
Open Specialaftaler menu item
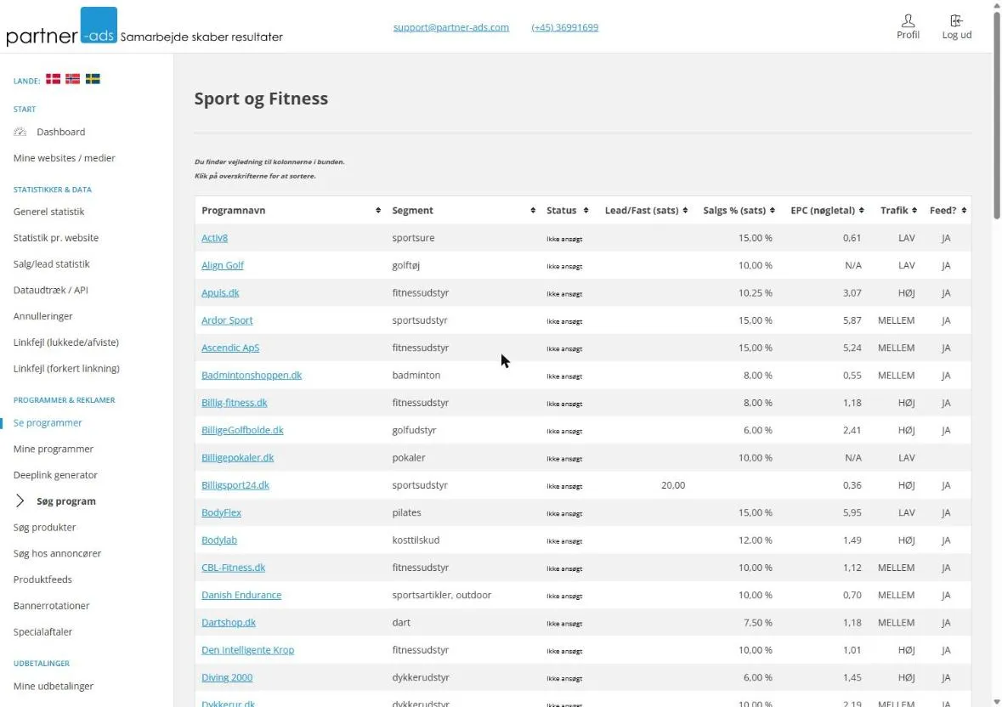click(x=42, y=632)
